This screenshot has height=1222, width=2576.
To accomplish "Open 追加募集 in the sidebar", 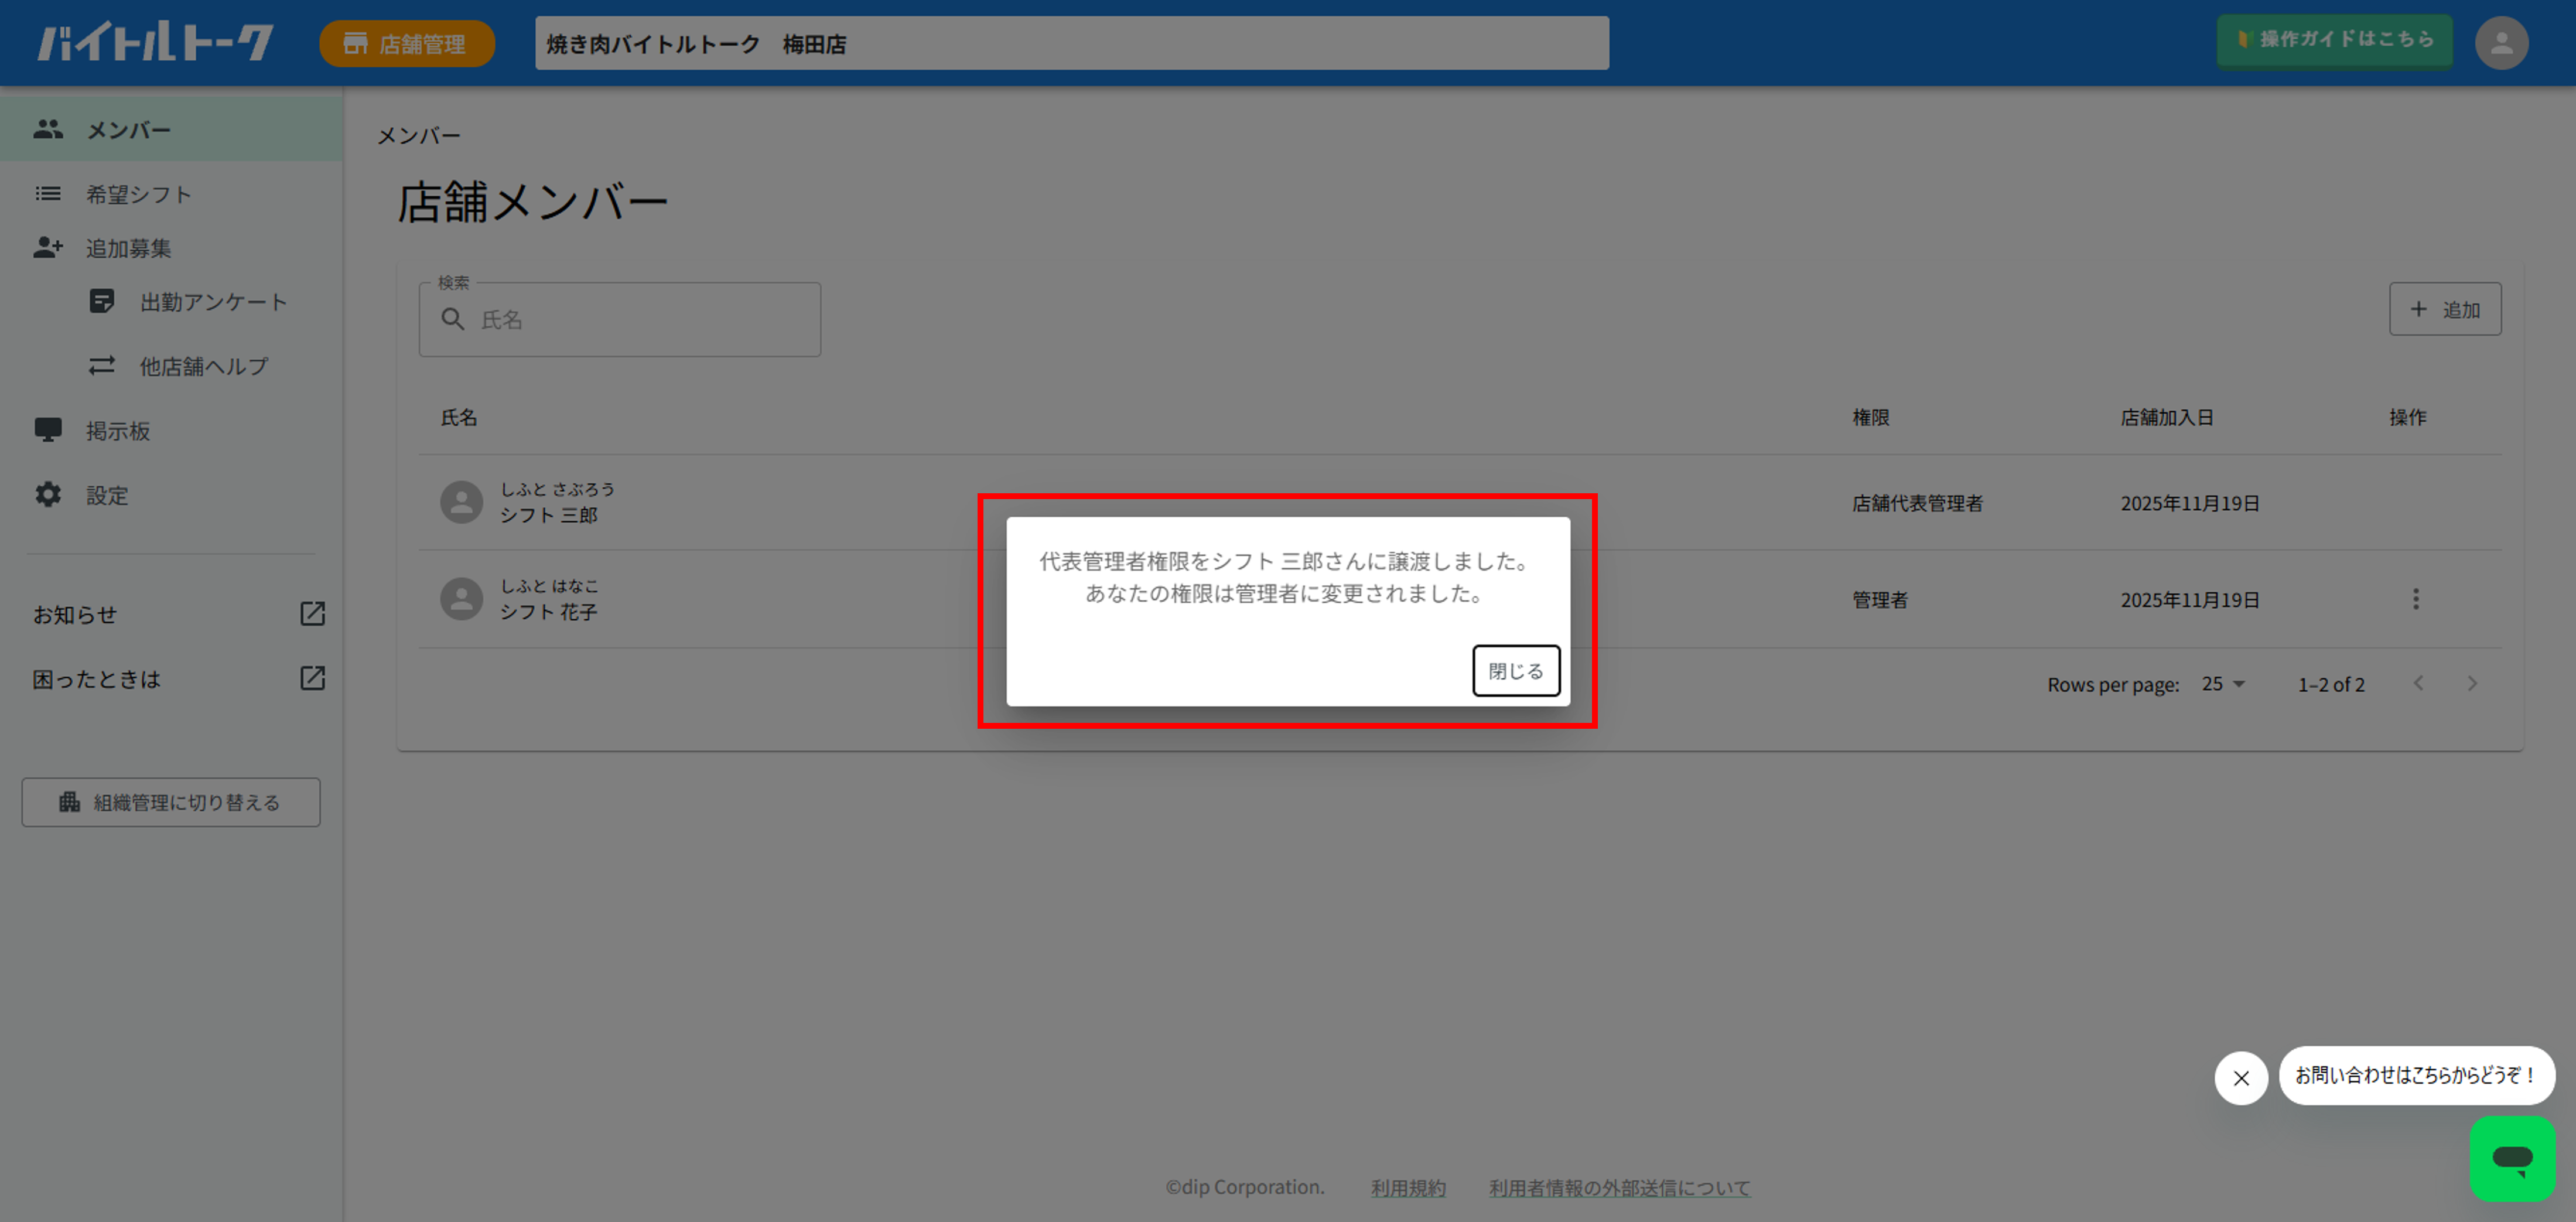I will (171, 248).
